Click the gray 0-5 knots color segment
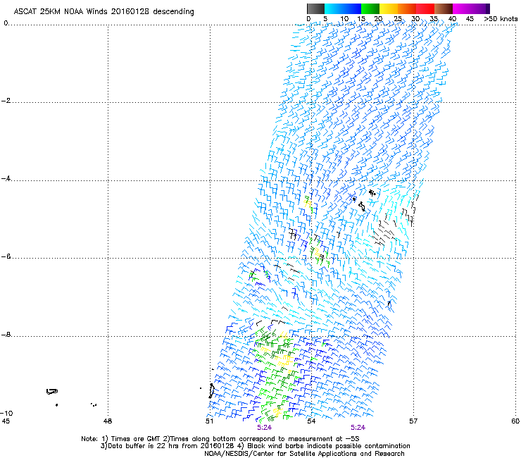521x458 pixels. coord(315,8)
